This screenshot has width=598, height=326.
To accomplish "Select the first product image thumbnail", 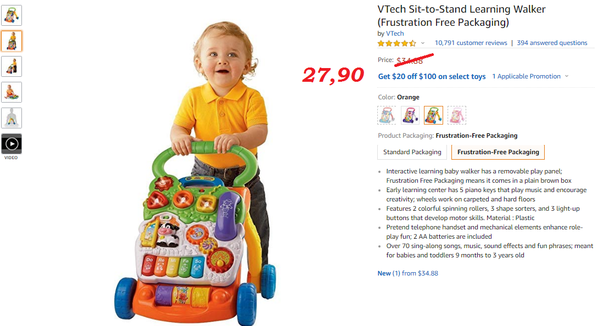I will coord(12,15).
